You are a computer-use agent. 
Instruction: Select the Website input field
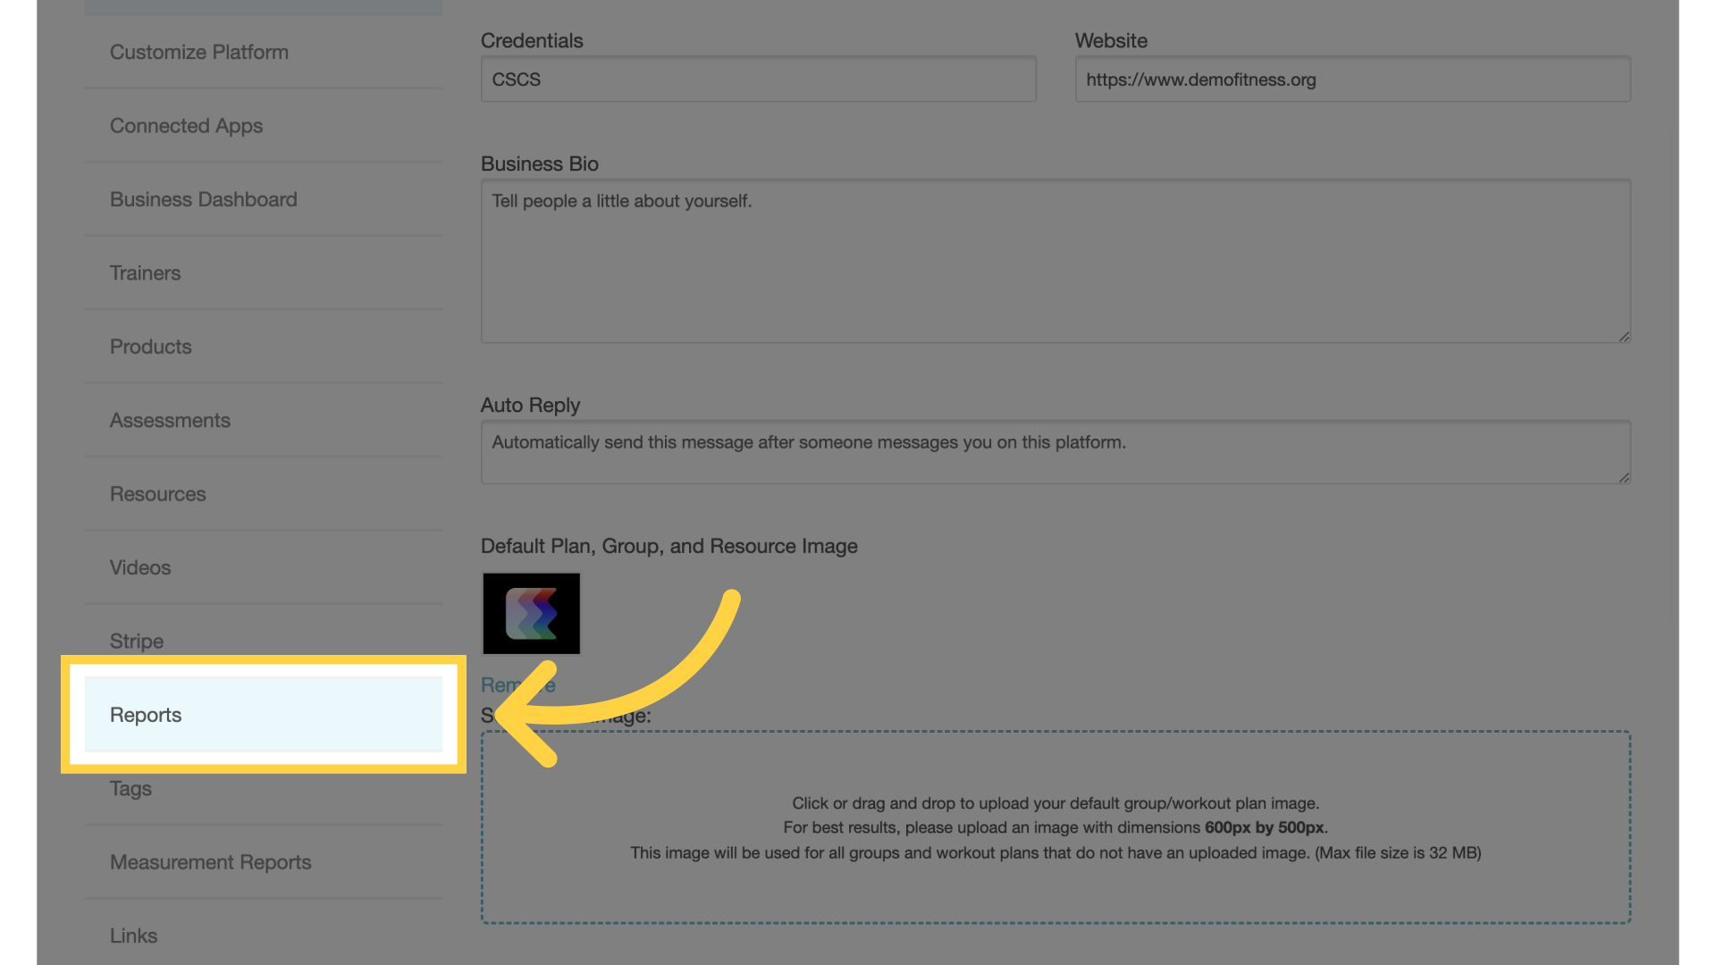1353,79
